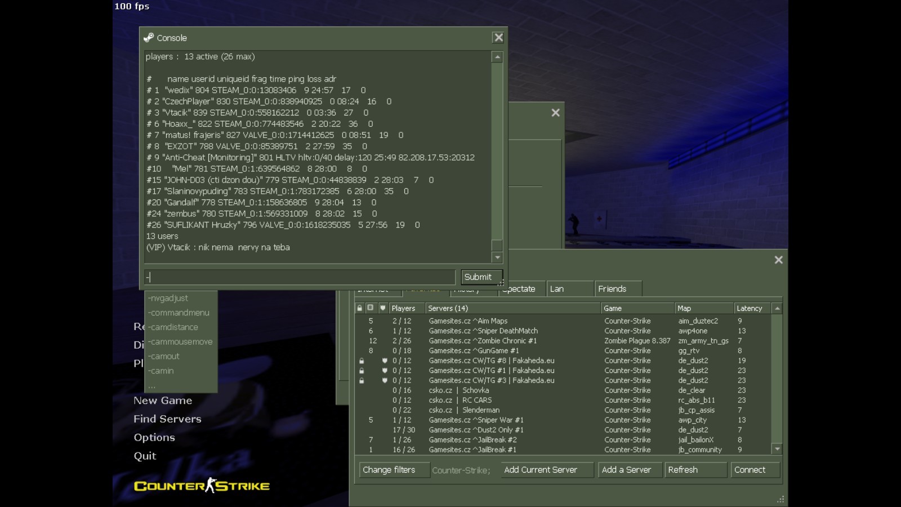901x507 pixels.
Task: Click shield icon on CW/TG #3 server row
Action: click(385, 381)
